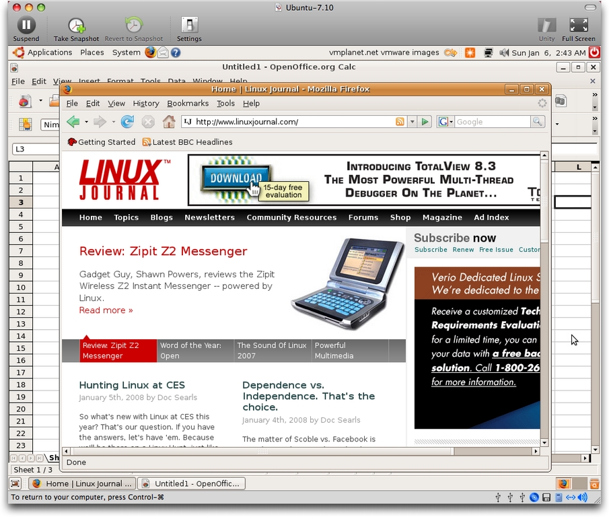Expand the Back button history dropdown
Image resolution: width=609 pixels, height=517 pixels.
86,122
